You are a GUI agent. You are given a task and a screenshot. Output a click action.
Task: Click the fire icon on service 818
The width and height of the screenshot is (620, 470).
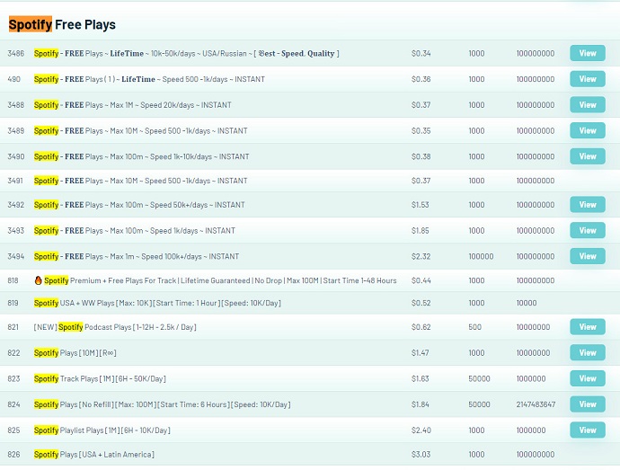[x=38, y=280]
